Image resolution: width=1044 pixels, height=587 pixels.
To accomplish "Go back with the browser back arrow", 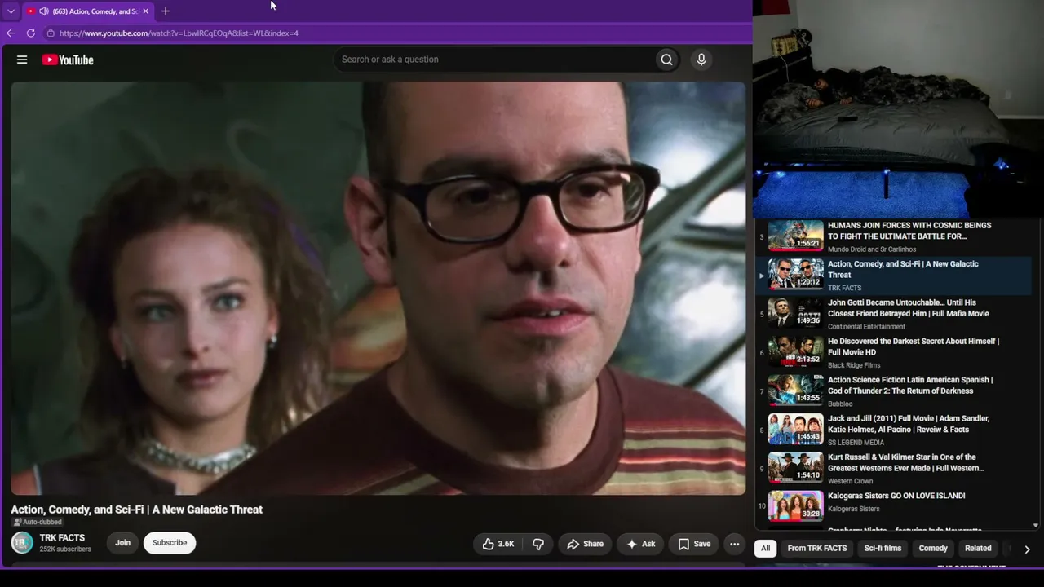I will [11, 33].
